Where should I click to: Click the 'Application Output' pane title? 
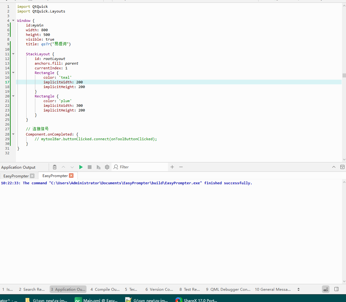click(18, 167)
